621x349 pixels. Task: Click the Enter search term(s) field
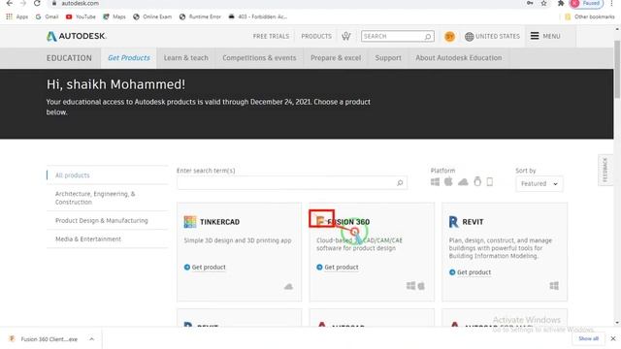pyautogui.click(x=292, y=183)
